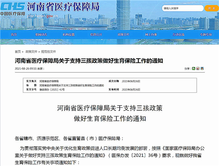Click the centered title line 做好生育保险工作的通知

pos(110,119)
